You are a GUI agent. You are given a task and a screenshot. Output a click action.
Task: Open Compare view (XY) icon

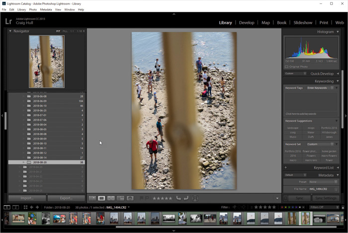click(111, 198)
